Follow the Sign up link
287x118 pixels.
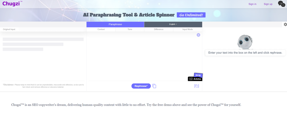pos(268,4)
